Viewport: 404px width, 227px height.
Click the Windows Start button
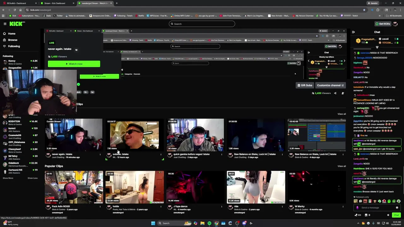point(153,223)
